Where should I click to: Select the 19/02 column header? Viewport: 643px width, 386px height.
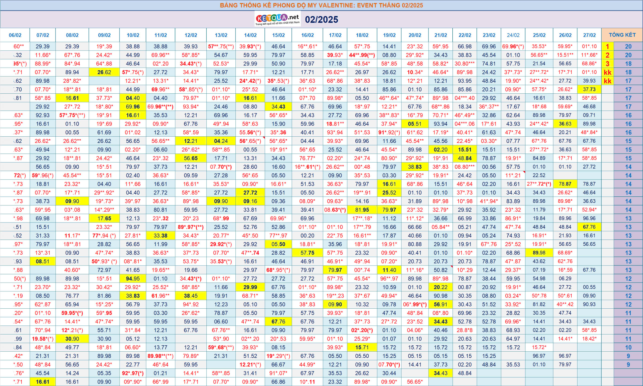(x=389, y=35)
